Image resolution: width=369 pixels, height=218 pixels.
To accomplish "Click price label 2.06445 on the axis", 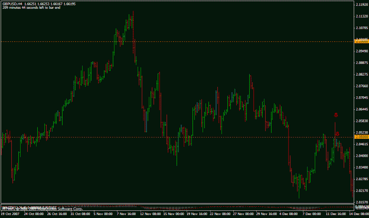I will click(362, 109).
